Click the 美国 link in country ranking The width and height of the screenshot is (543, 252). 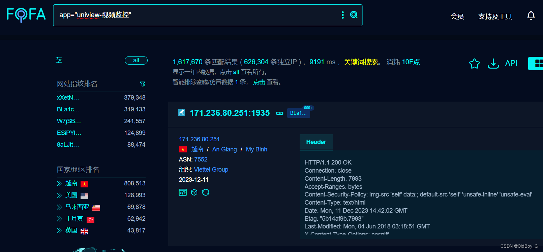71,195
